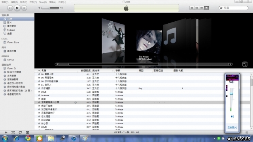Uncheck the song row starting with 10.
Image resolution: width=253 pixels, height=142 pixels.
click(x=39, y=81)
